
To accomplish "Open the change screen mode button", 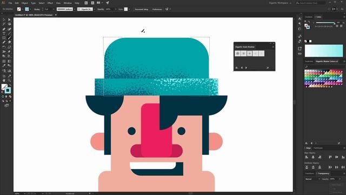I will click(x=6, y=106).
